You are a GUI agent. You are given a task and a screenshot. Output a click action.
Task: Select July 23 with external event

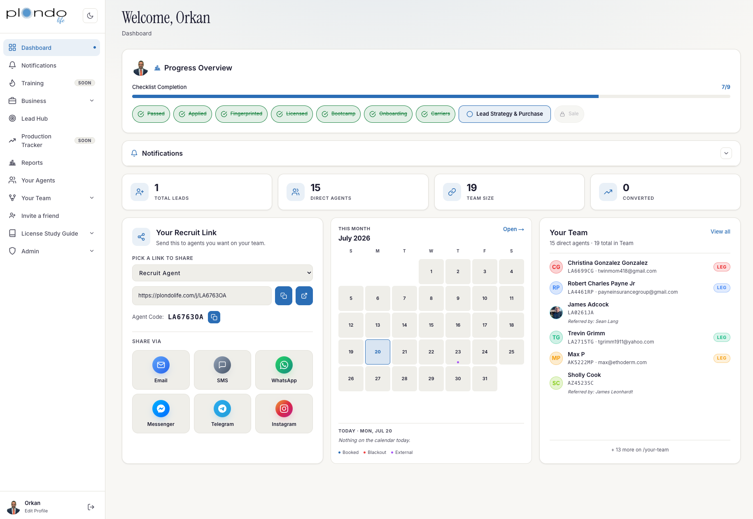click(x=458, y=352)
